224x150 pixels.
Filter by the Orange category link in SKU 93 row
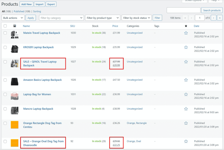[x=131, y=123]
